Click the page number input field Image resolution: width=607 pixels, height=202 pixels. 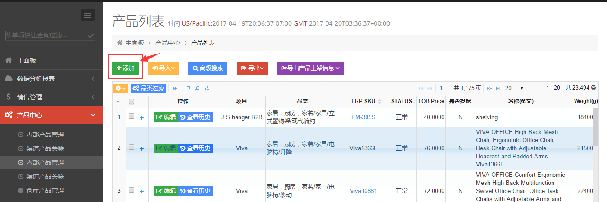(444, 88)
